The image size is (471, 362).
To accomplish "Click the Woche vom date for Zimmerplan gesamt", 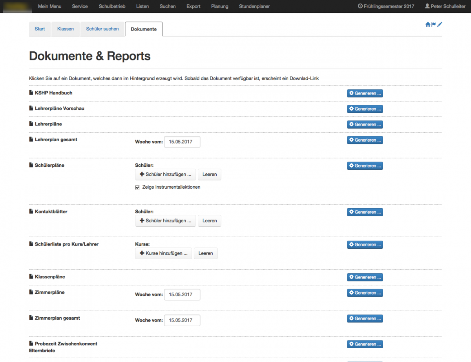I will point(182,320).
